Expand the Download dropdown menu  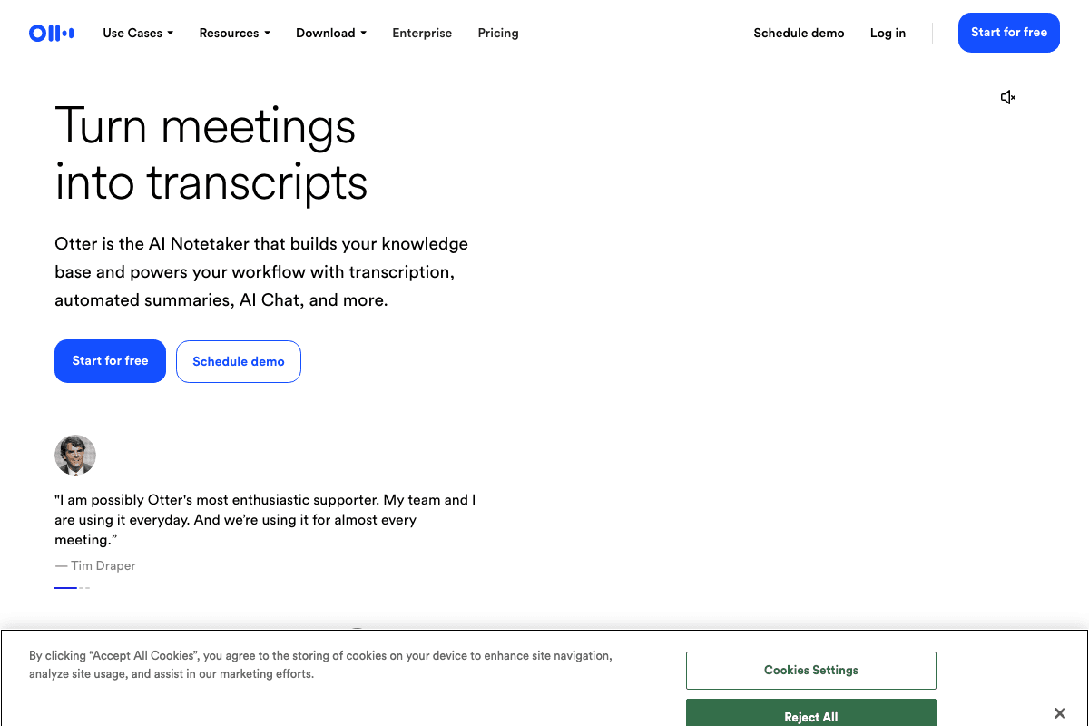331,34
